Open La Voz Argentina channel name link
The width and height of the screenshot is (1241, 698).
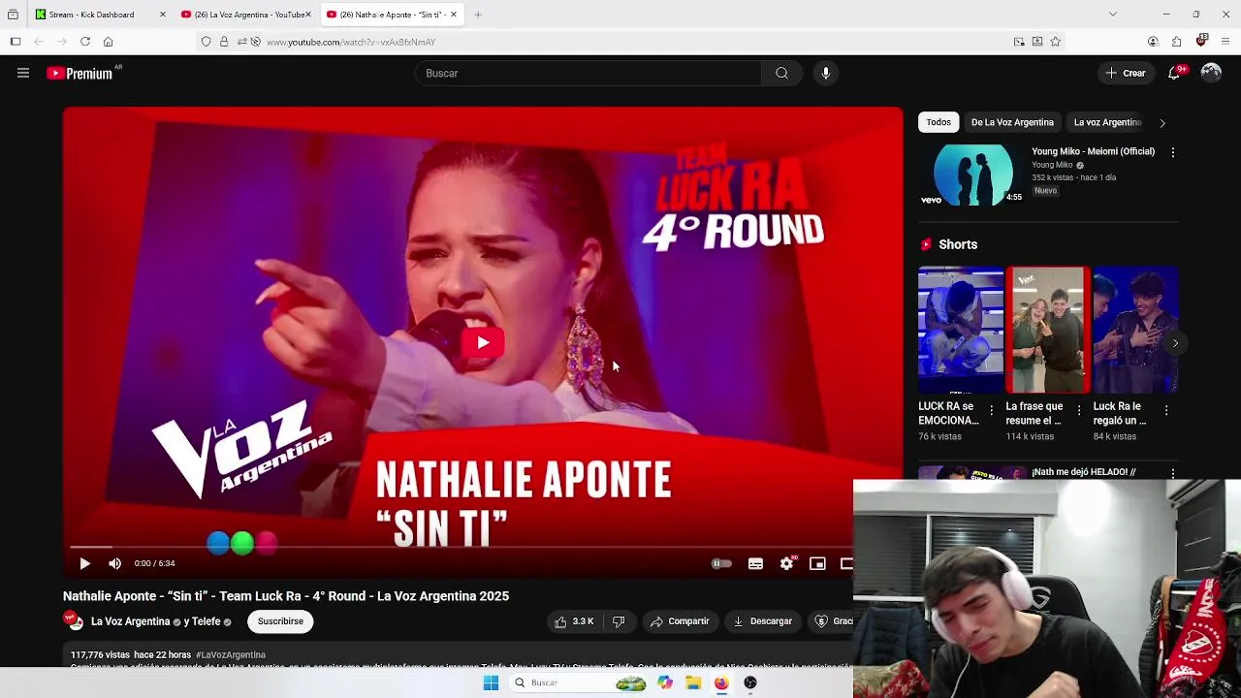(x=130, y=621)
